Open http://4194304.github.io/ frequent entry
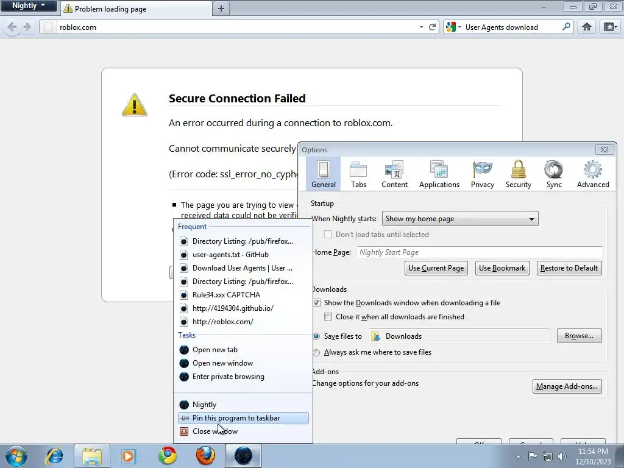Screen dimensions: 624x468 [243, 308]
